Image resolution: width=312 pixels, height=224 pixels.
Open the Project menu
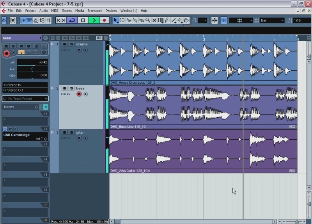pyautogui.click(x=30, y=11)
